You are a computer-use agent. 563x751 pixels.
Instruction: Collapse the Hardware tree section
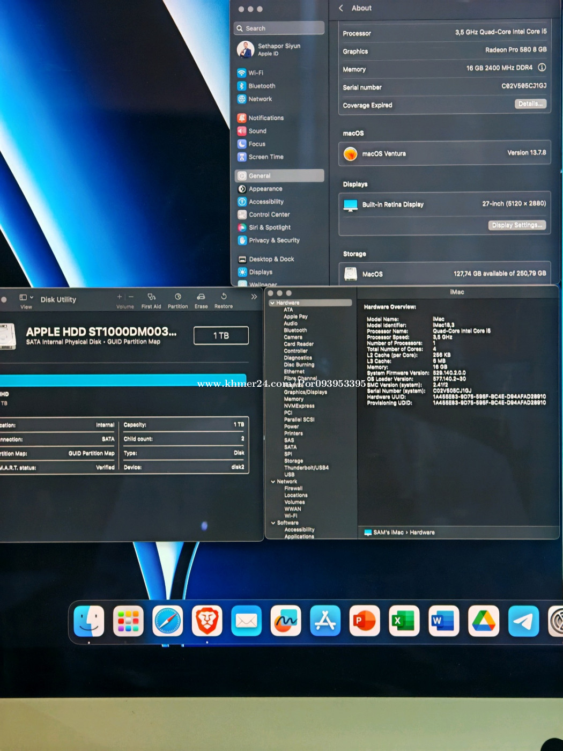coord(272,303)
